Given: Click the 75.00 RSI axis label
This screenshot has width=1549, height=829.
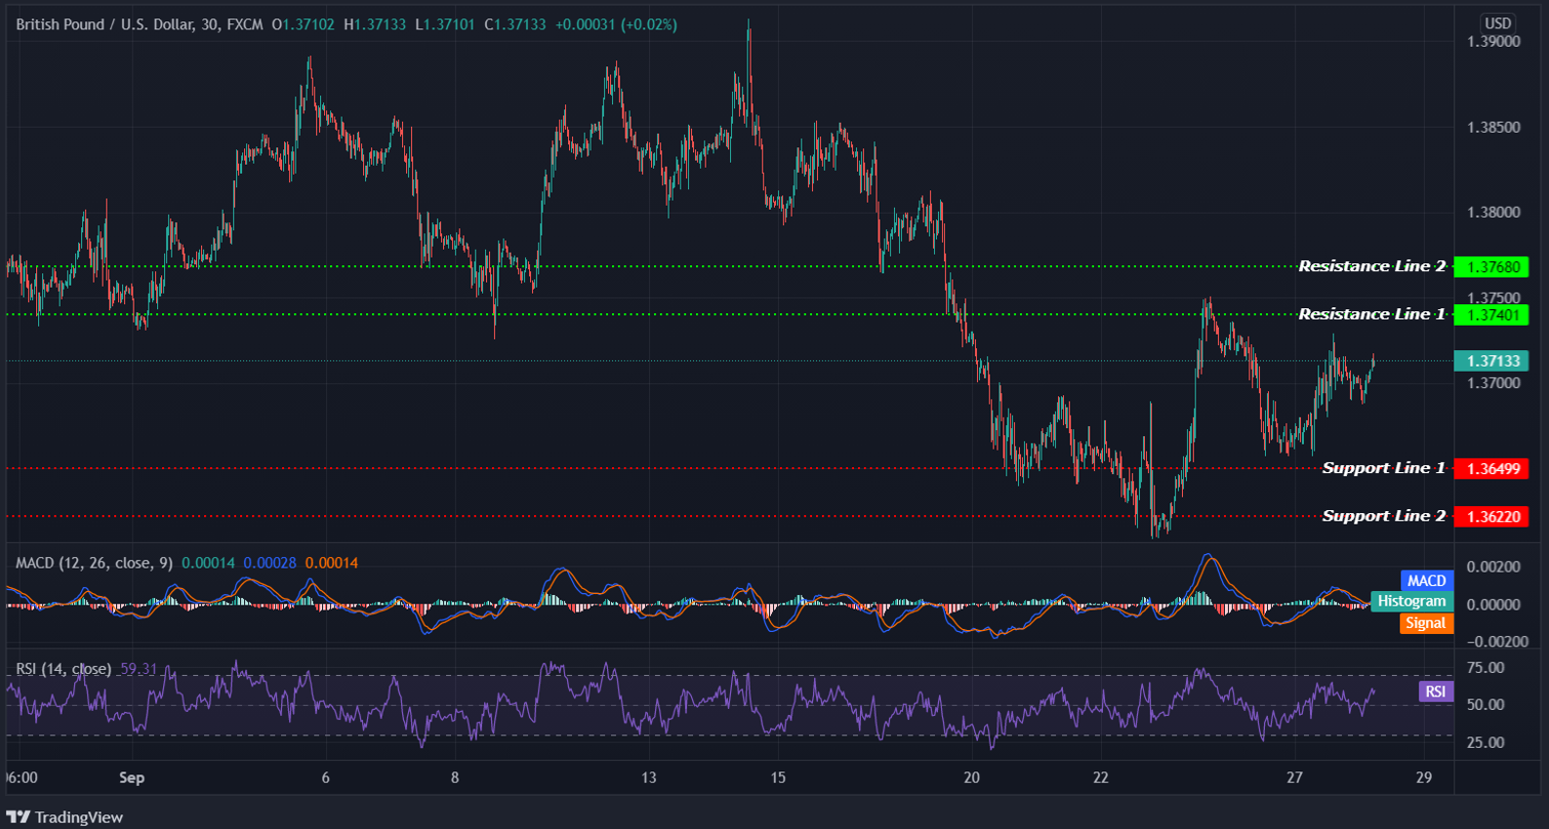Looking at the screenshot, I should (x=1486, y=668).
